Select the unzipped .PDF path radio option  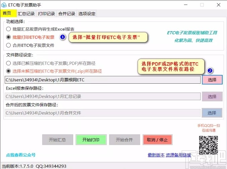point(51,63)
